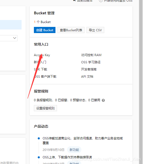This screenshot has height=164, width=143.
Task: Click 回到旧版本 link at top
Action: tap(83, 1)
